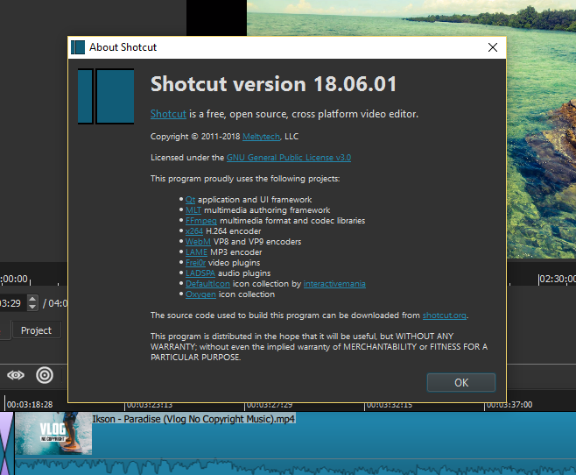Click the Ikson - Paradise clip name
This screenshot has height=475, width=576.
pyautogui.click(x=193, y=419)
